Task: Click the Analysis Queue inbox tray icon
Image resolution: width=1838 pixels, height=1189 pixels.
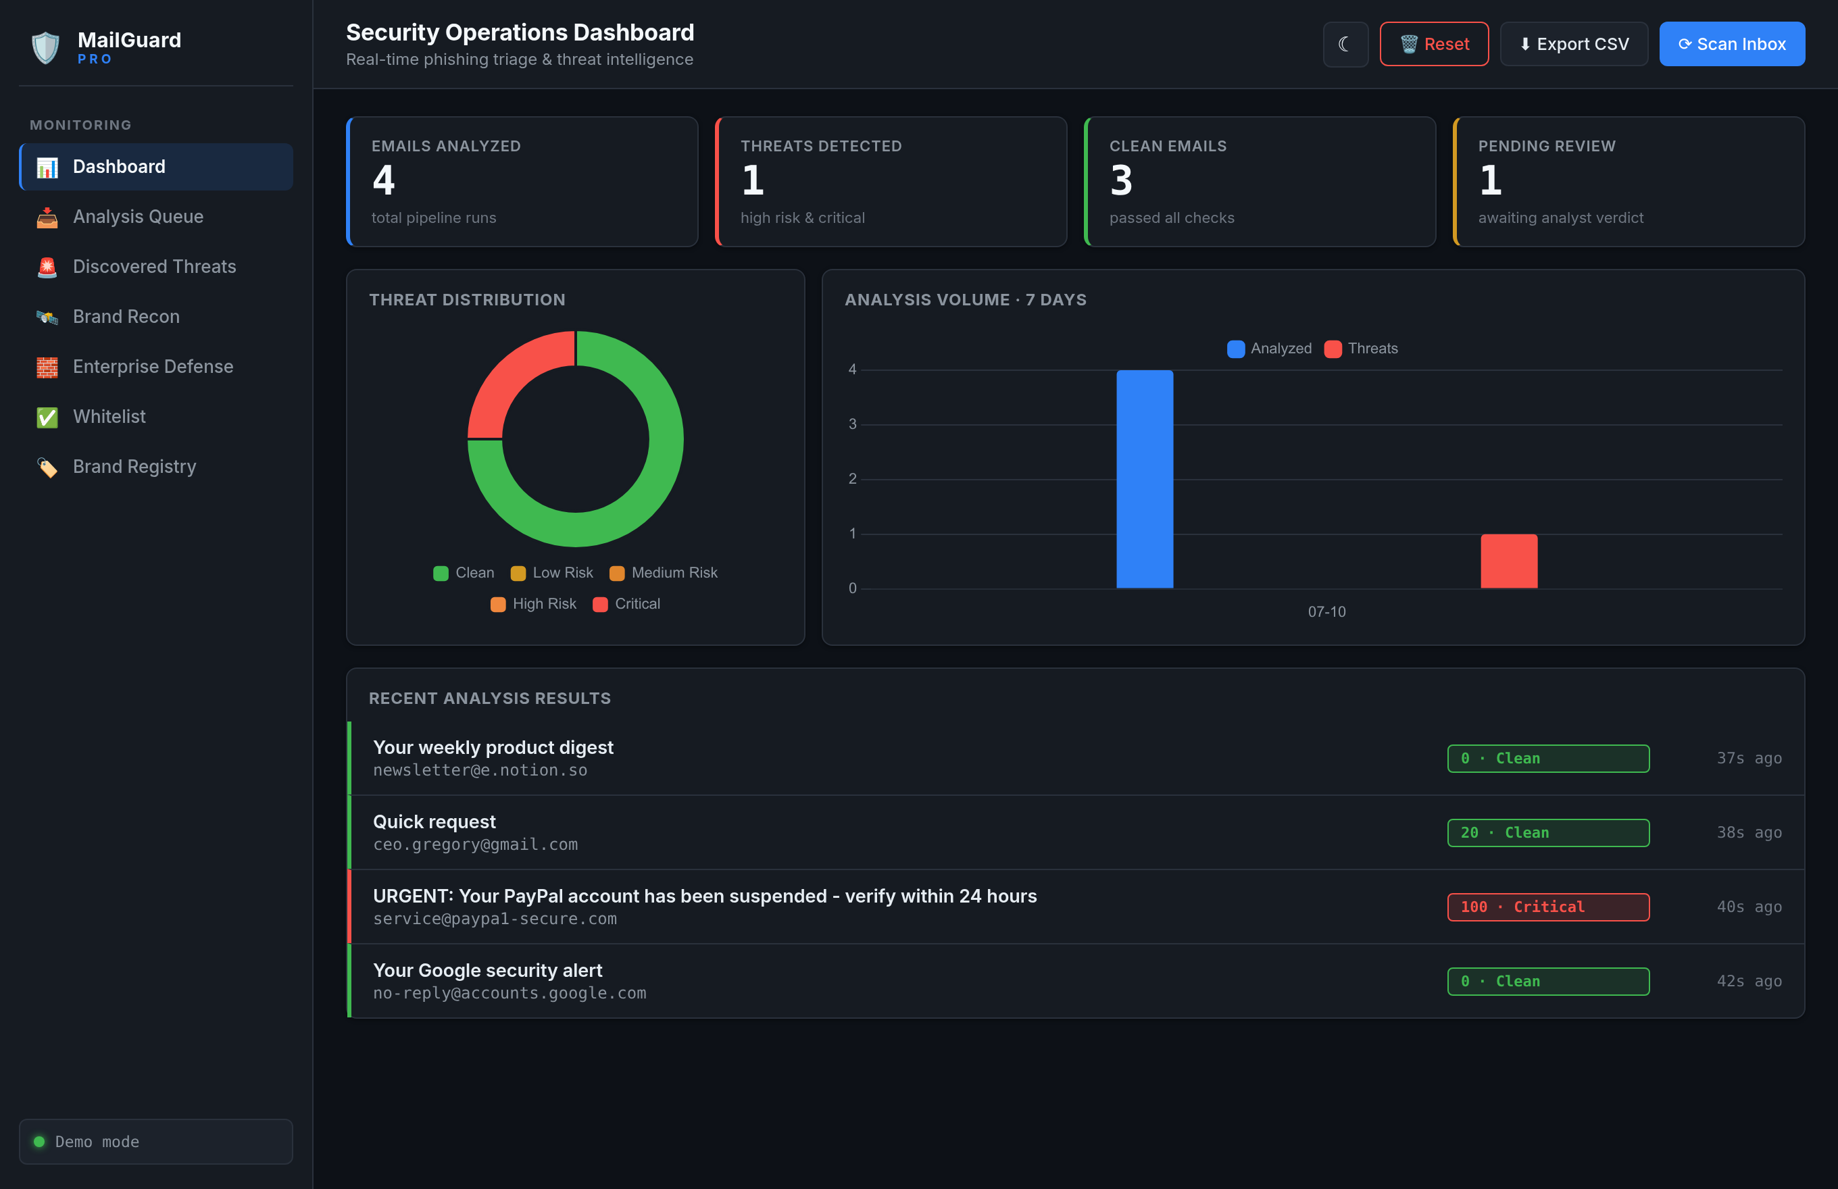Action: [47, 218]
